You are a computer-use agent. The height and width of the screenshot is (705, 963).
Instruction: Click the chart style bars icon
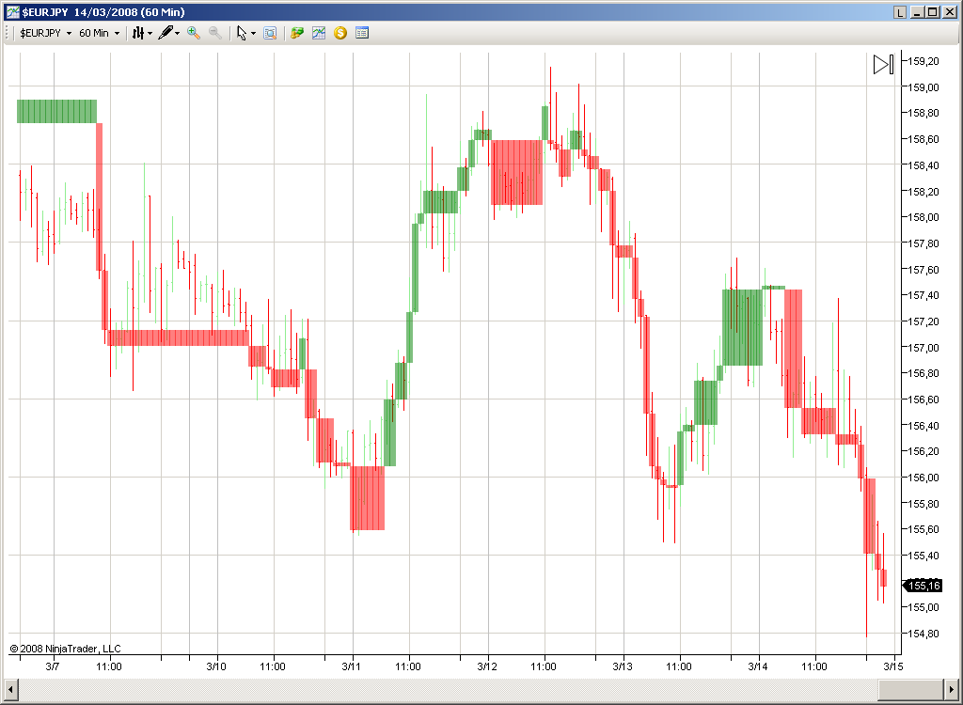tap(138, 33)
